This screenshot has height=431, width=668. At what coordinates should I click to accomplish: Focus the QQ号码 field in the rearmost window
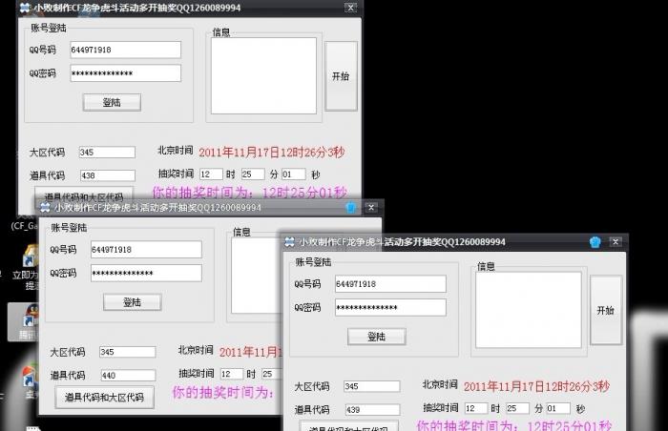[x=125, y=50]
